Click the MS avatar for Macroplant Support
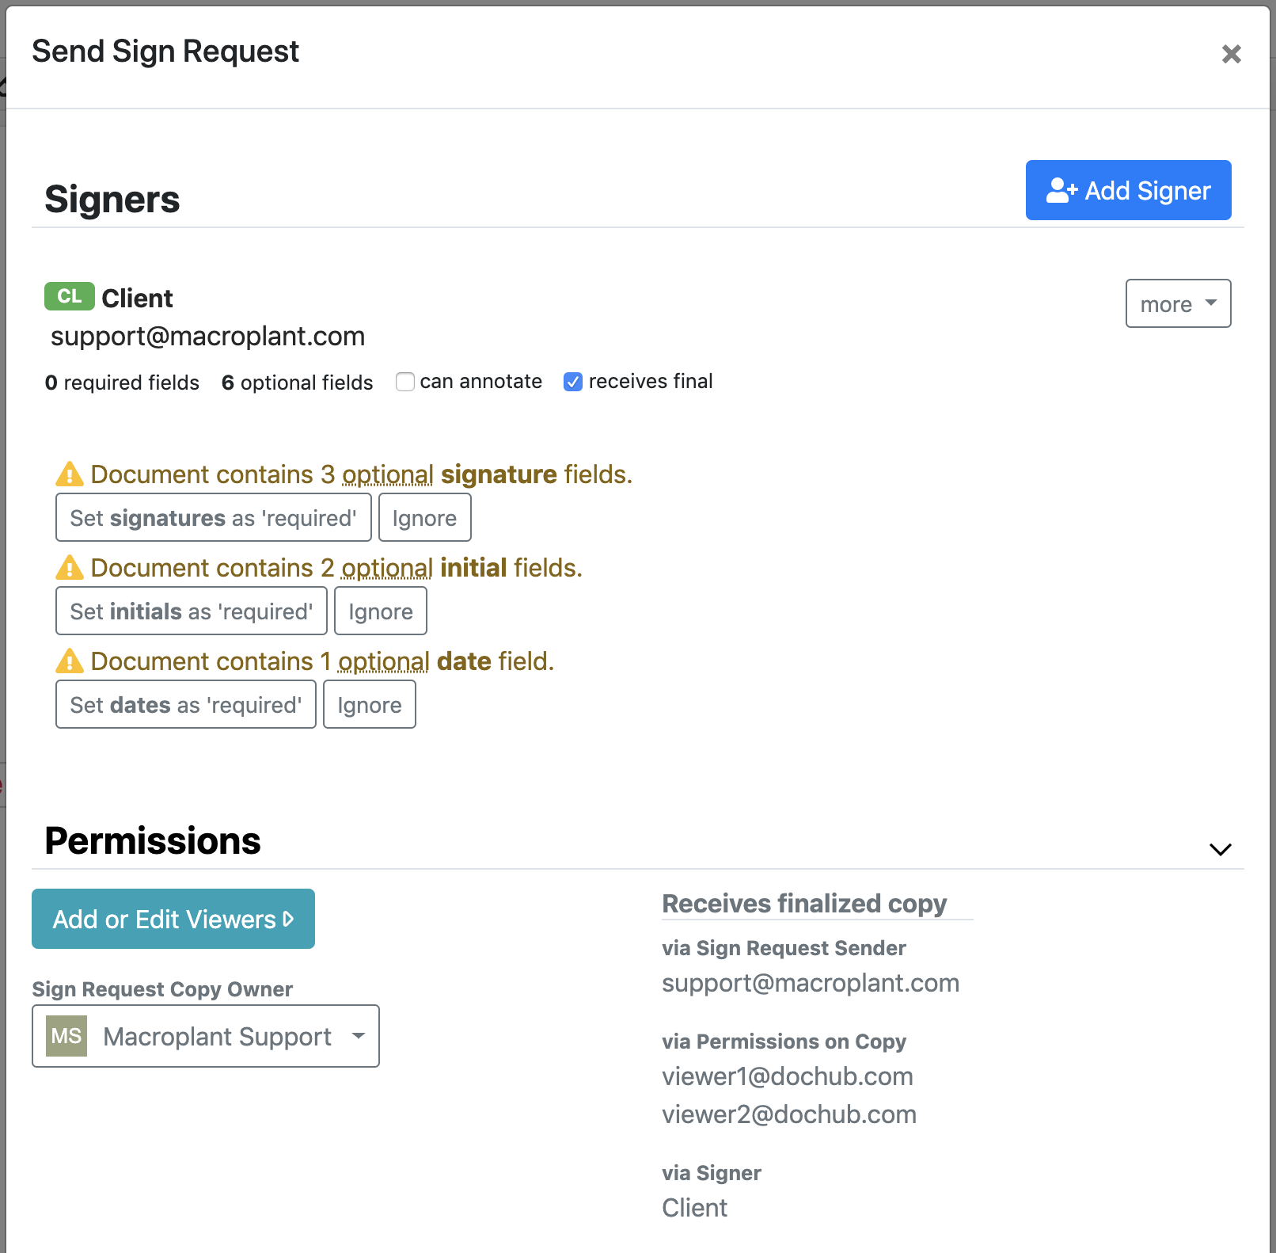 66,1036
